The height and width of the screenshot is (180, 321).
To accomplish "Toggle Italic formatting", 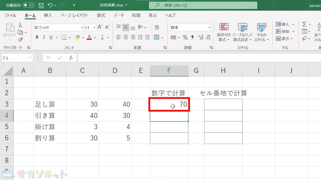I will [x=44, y=37].
